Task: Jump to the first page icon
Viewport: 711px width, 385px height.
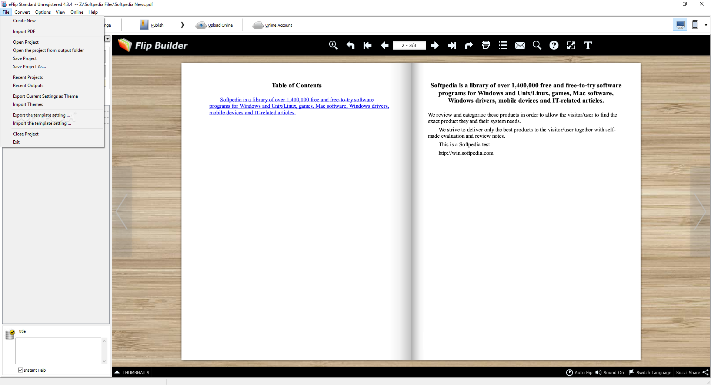Action: pyautogui.click(x=367, y=45)
